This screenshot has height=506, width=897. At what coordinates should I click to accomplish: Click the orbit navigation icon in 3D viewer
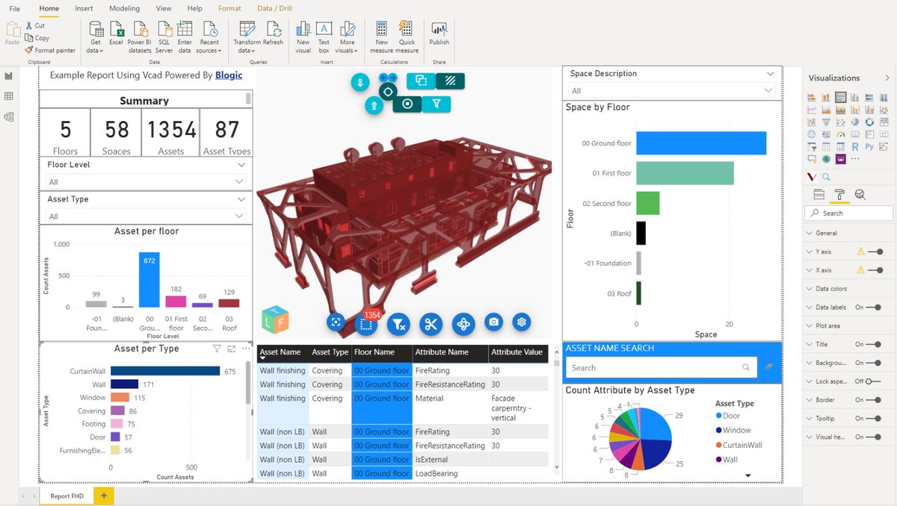point(463,324)
